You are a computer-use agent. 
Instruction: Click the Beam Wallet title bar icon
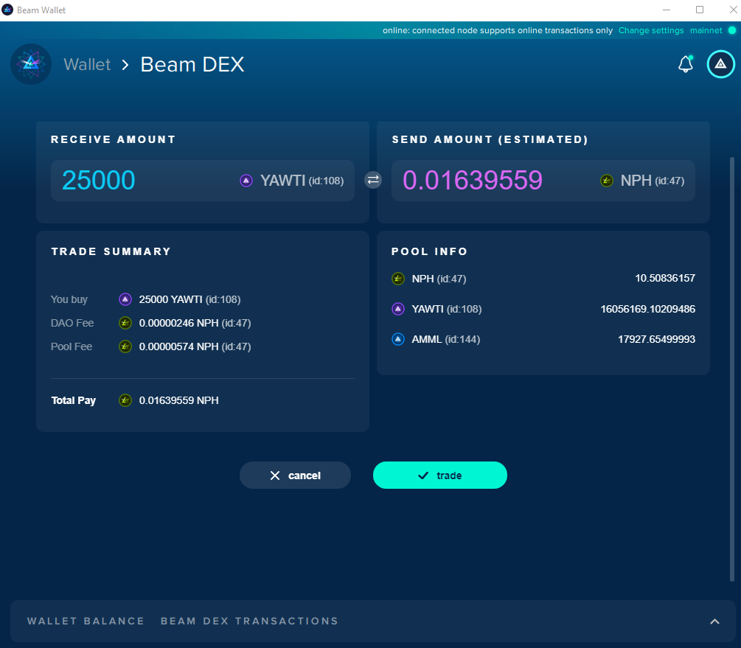pyautogui.click(x=7, y=10)
